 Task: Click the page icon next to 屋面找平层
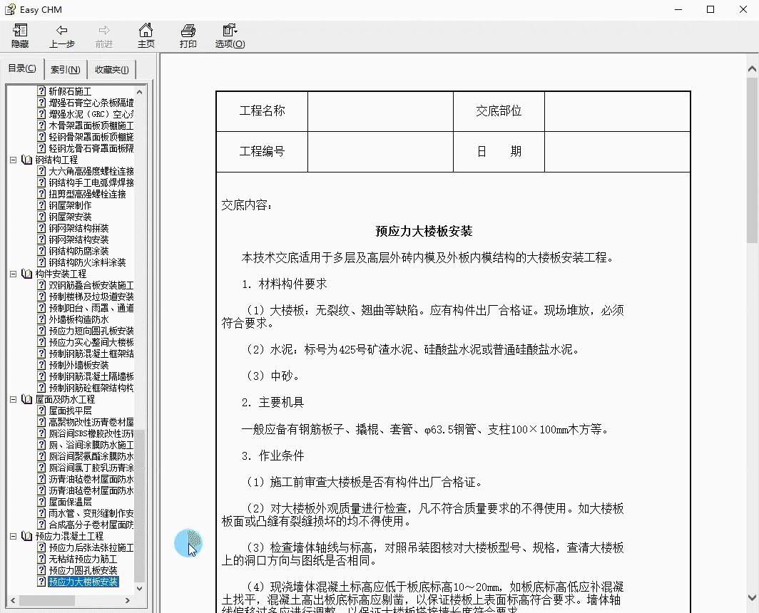(x=41, y=411)
